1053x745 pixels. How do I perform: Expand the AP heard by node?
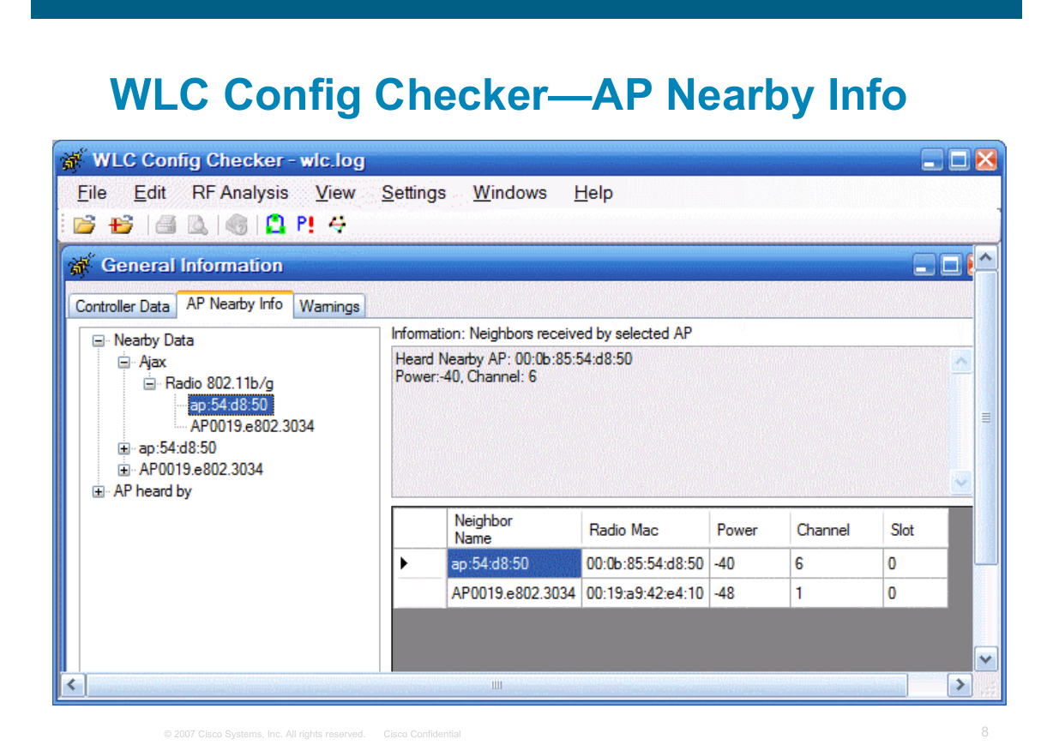click(99, 491)
